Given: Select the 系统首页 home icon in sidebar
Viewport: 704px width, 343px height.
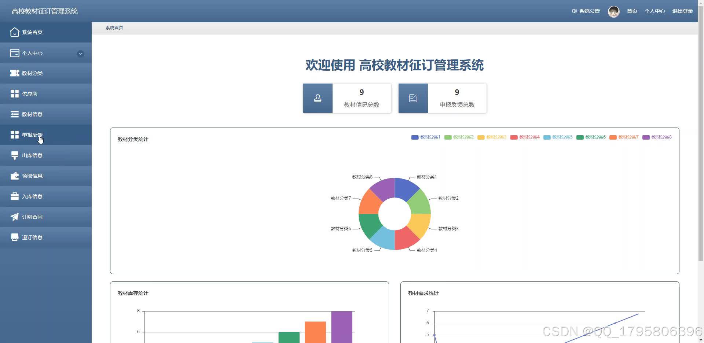Looking at the screenshot, I should point(14,32).
